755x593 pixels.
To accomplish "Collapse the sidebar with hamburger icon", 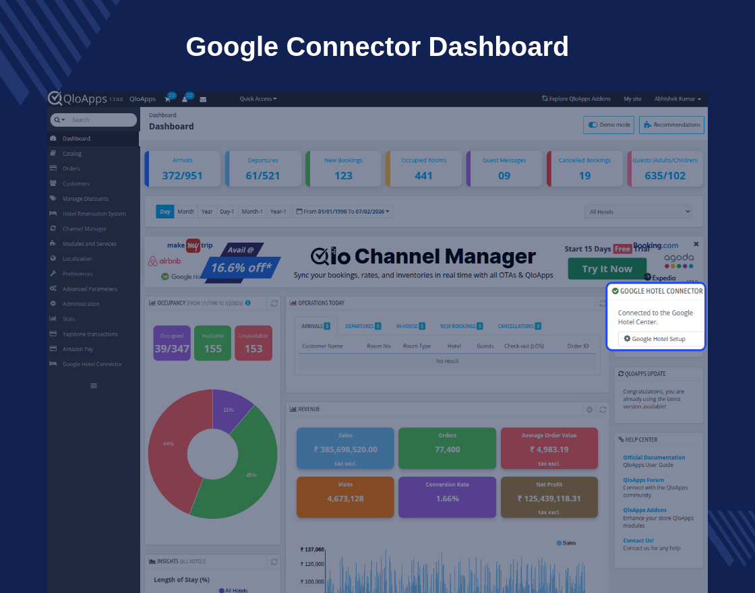I will tap(94, 385).
